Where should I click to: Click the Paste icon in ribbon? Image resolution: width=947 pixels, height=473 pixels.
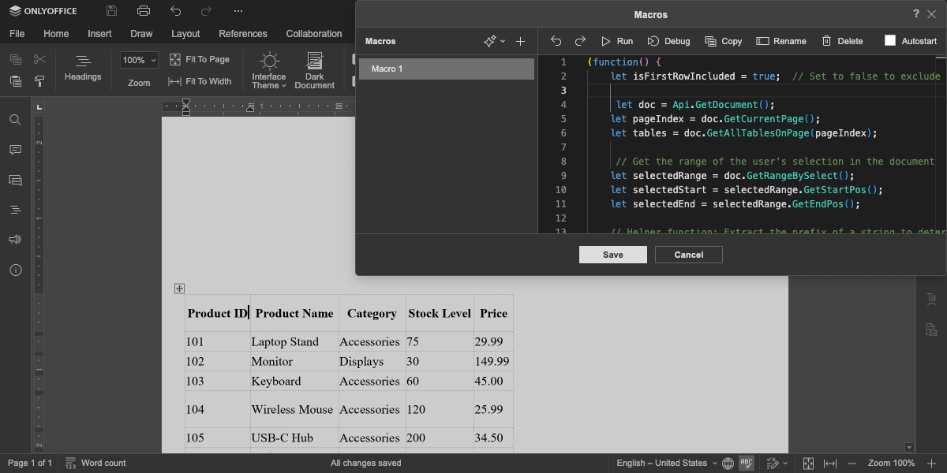(15, 81)
